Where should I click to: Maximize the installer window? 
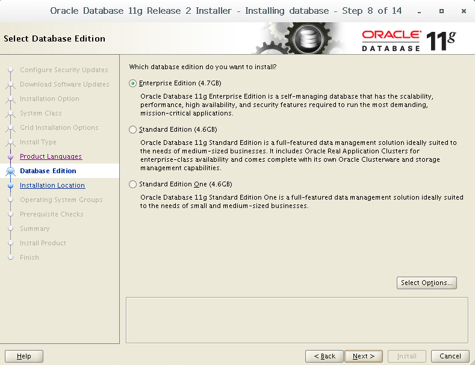point(441,11)
